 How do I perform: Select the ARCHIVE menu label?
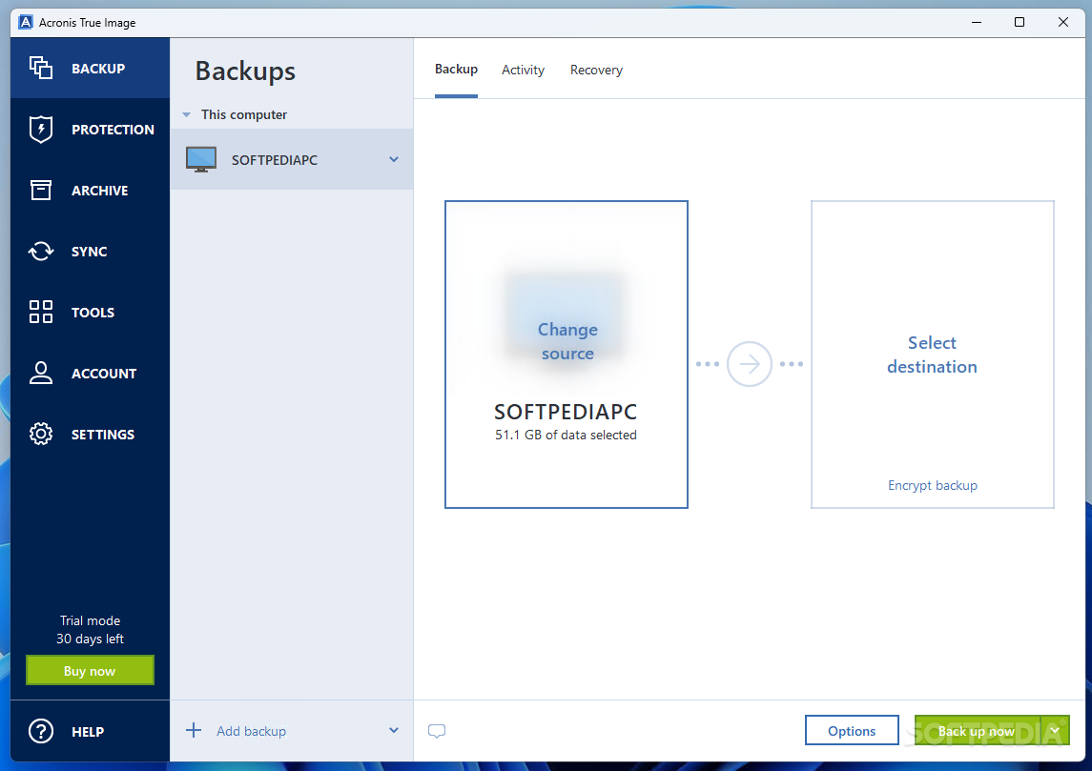(x=99, y=191)
